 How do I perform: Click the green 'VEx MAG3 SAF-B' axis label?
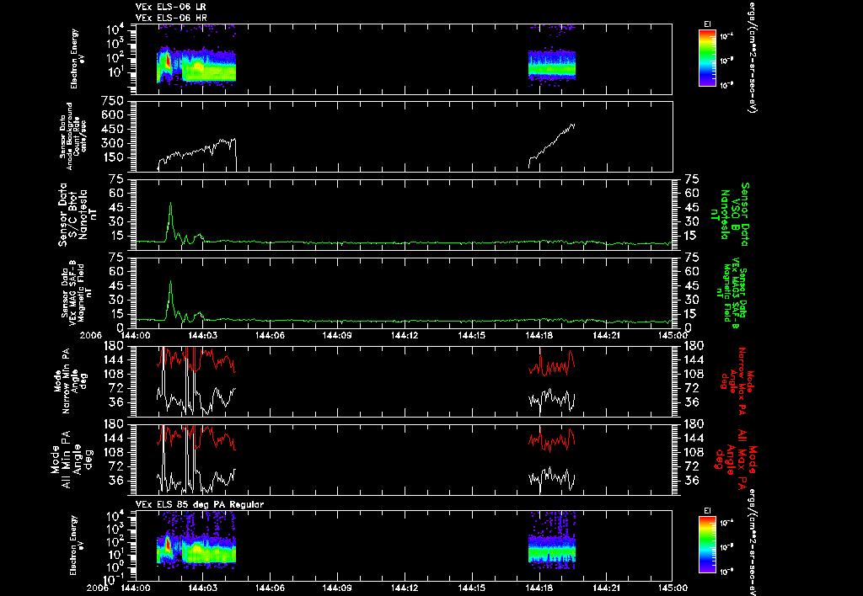point(732,293)
